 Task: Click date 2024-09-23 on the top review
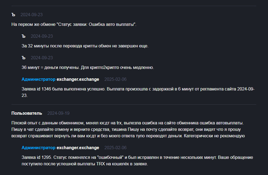[x=31, y=15]
